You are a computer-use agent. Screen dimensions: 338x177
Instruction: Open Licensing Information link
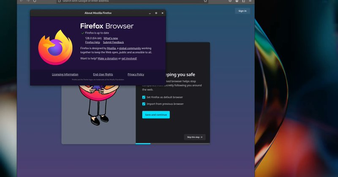coord(65,74)
